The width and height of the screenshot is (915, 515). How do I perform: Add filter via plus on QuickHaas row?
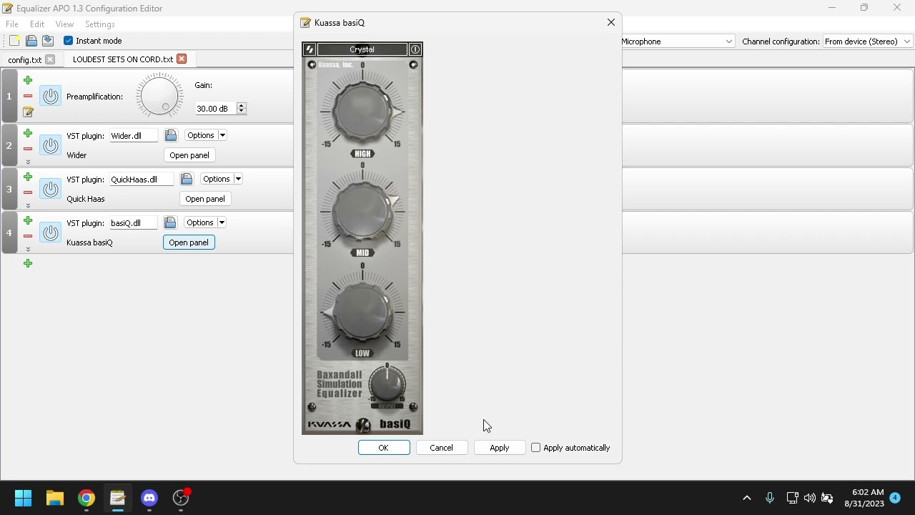pyautogui.click(x=28, y=177)
